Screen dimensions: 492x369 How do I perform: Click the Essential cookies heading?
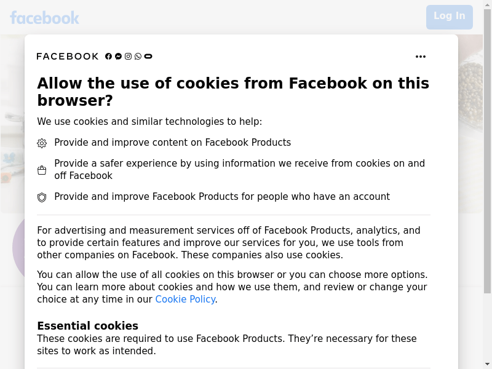[x=87, y=326]
